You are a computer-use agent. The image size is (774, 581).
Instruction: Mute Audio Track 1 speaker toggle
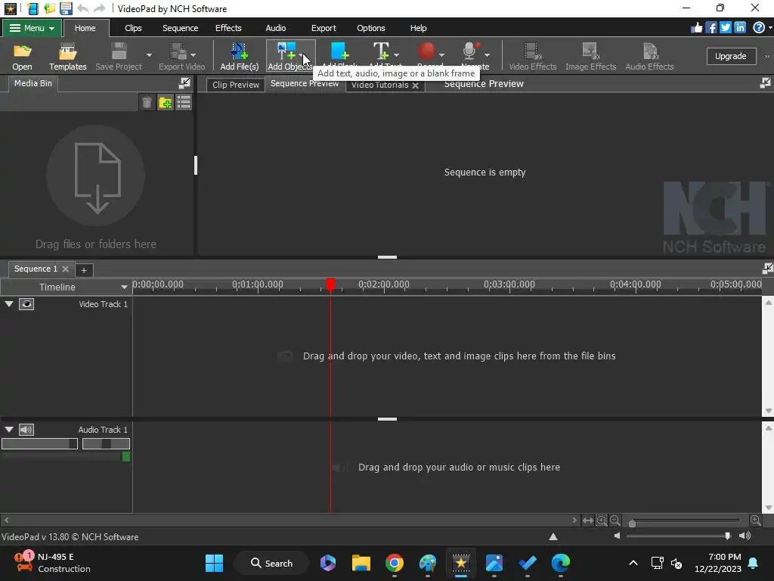(x=26, y=430)
